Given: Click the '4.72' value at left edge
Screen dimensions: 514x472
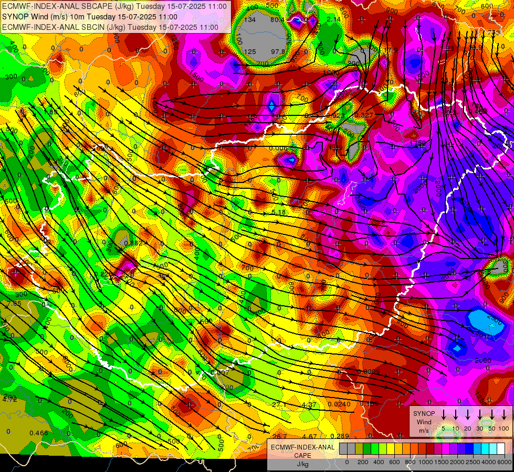Looking at the screenshot, I should [9, 399].
